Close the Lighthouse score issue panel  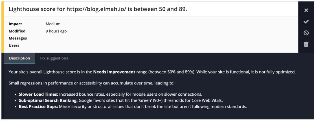(x=306, y=10)
